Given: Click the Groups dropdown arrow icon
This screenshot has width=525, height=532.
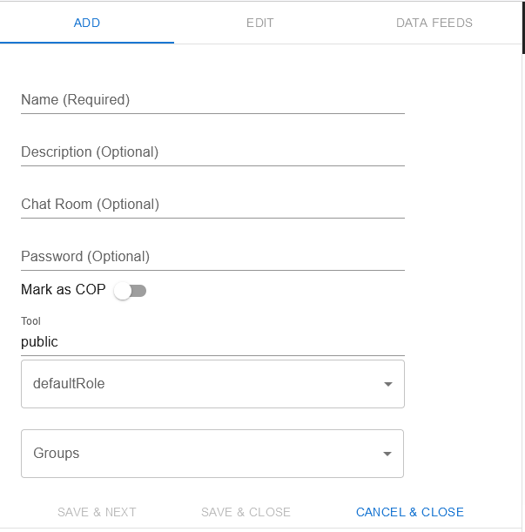Looking at the screenshot, I should click(387, 454).
